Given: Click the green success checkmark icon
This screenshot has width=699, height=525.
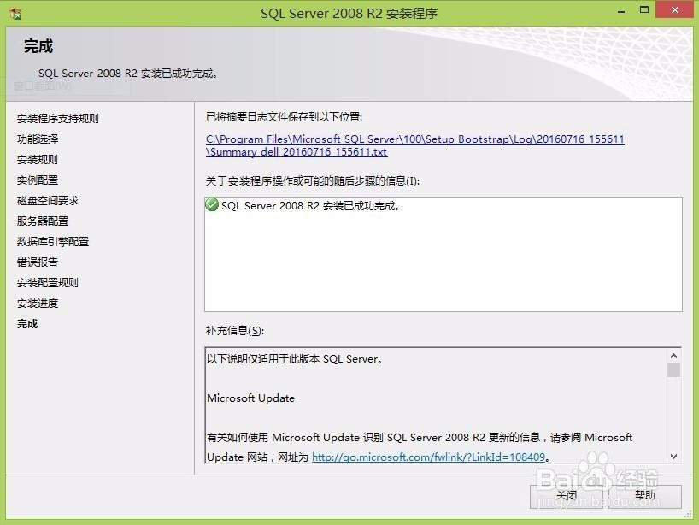Looking at the screenshot, I should tap(212, 205).
